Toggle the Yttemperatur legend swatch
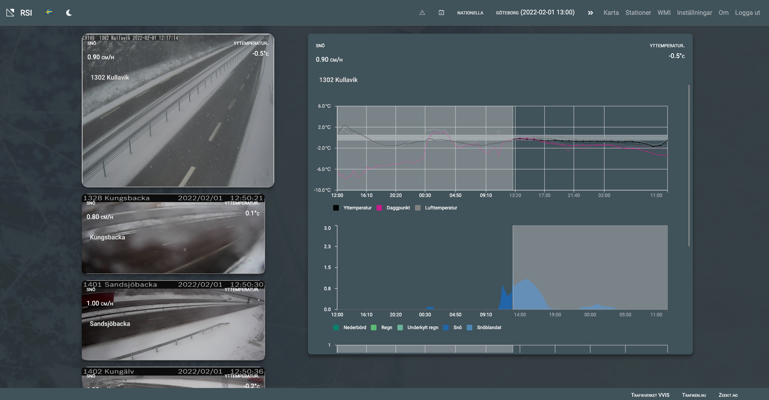This screenshot has width=769, height=400. pyautogui.click(x=336, y=208)
